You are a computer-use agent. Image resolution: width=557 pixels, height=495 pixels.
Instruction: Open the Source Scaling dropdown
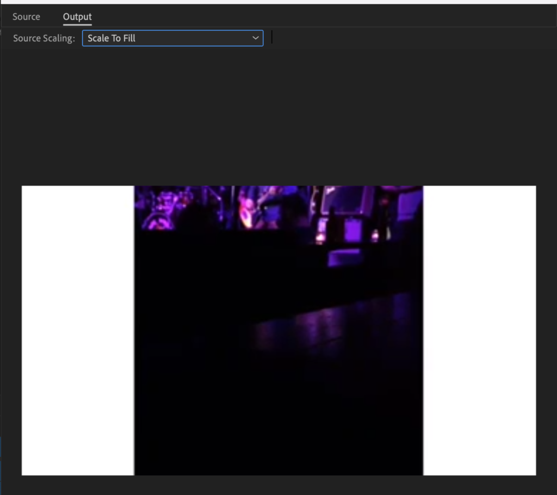172,38
